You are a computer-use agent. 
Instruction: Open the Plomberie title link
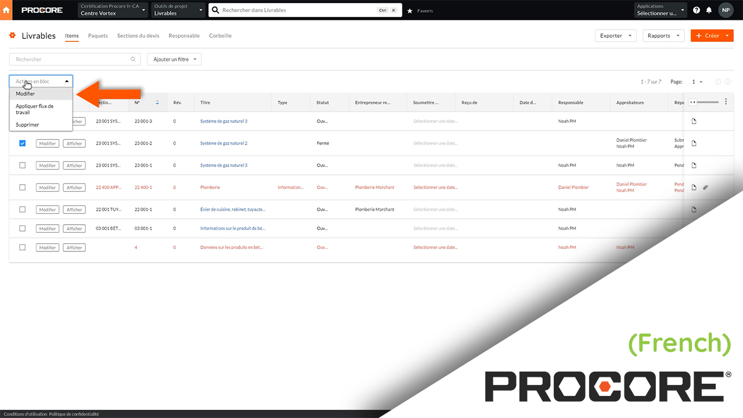click(210, 188)
